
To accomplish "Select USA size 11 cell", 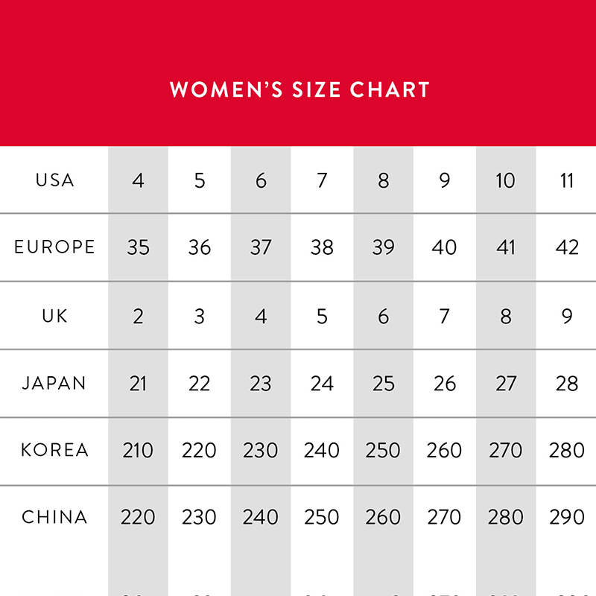I will tap(567, 180).
